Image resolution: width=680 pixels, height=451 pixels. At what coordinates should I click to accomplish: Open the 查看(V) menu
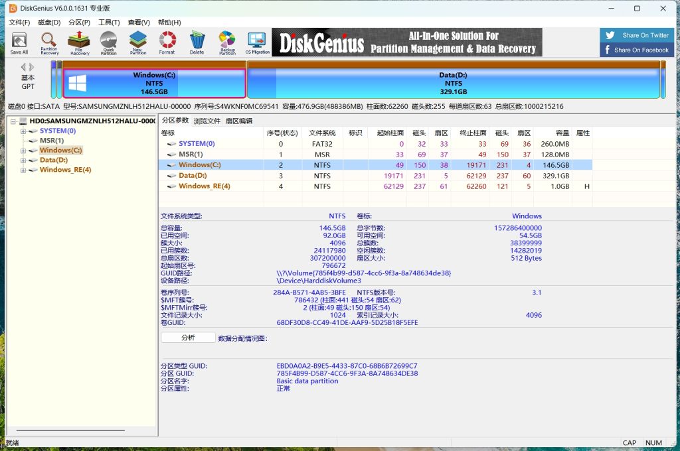(139, 23)
